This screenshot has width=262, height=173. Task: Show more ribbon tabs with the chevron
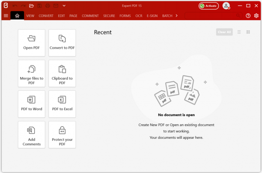[177, 16]
